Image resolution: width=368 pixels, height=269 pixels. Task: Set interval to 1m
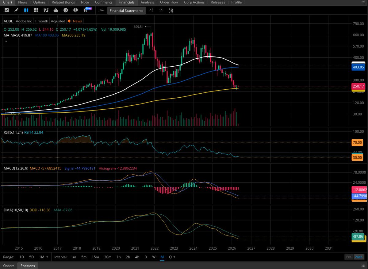73,257
